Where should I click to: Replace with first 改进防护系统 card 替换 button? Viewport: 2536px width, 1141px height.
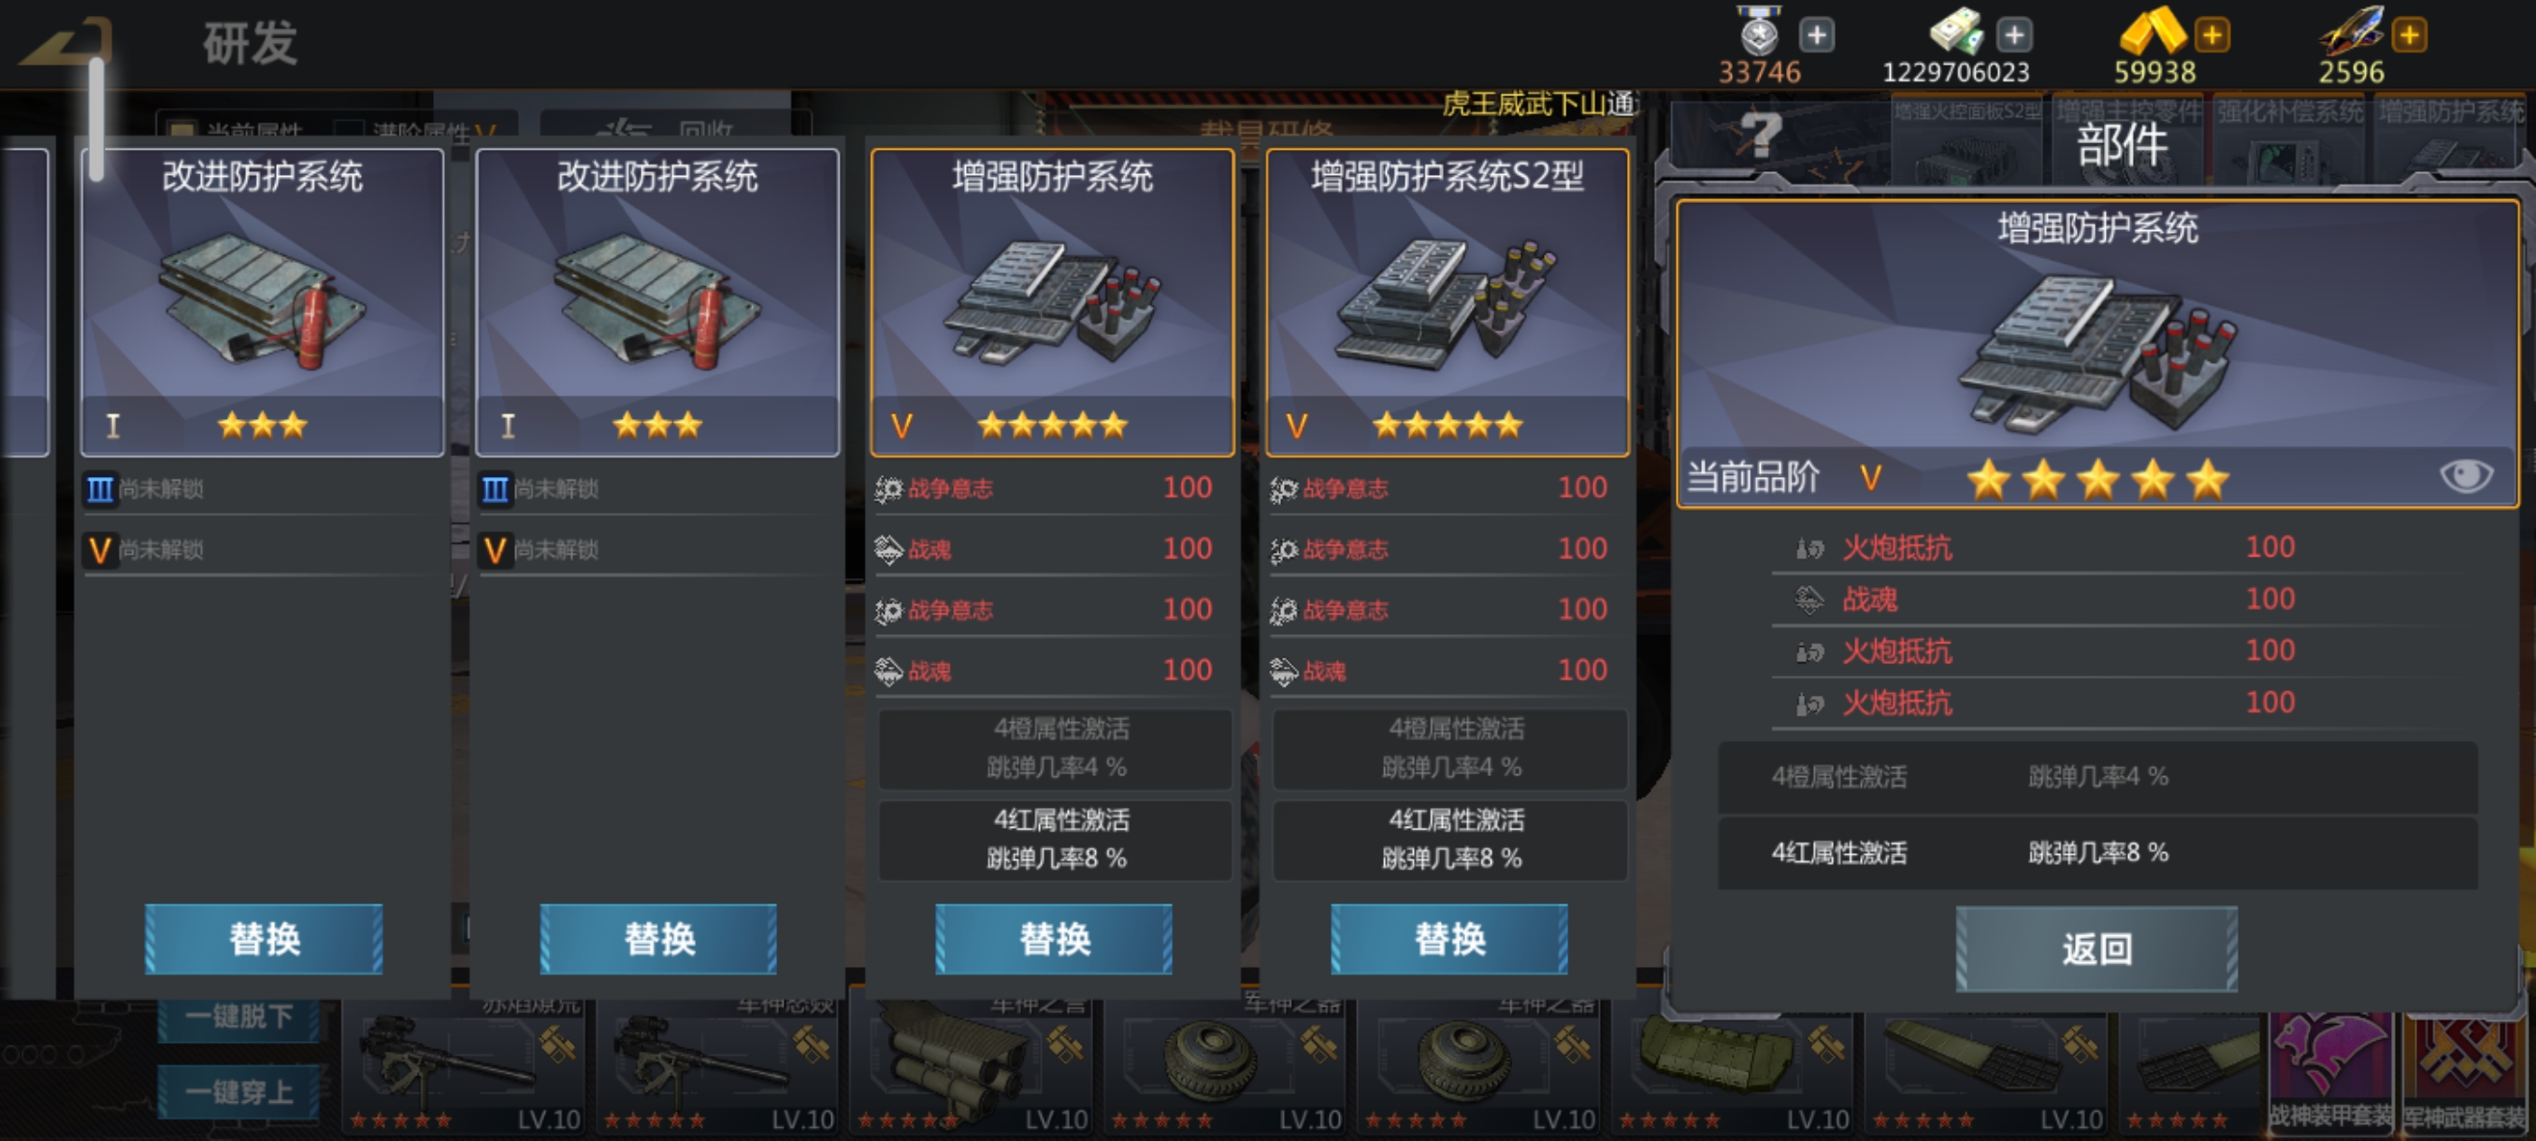click(x=264, y=939)
